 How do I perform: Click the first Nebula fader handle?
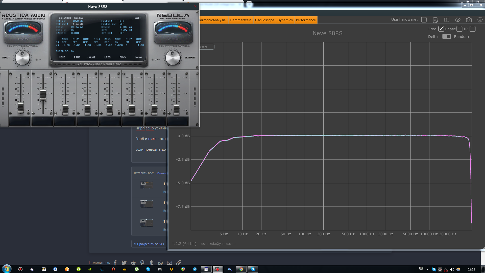[21, 108]
